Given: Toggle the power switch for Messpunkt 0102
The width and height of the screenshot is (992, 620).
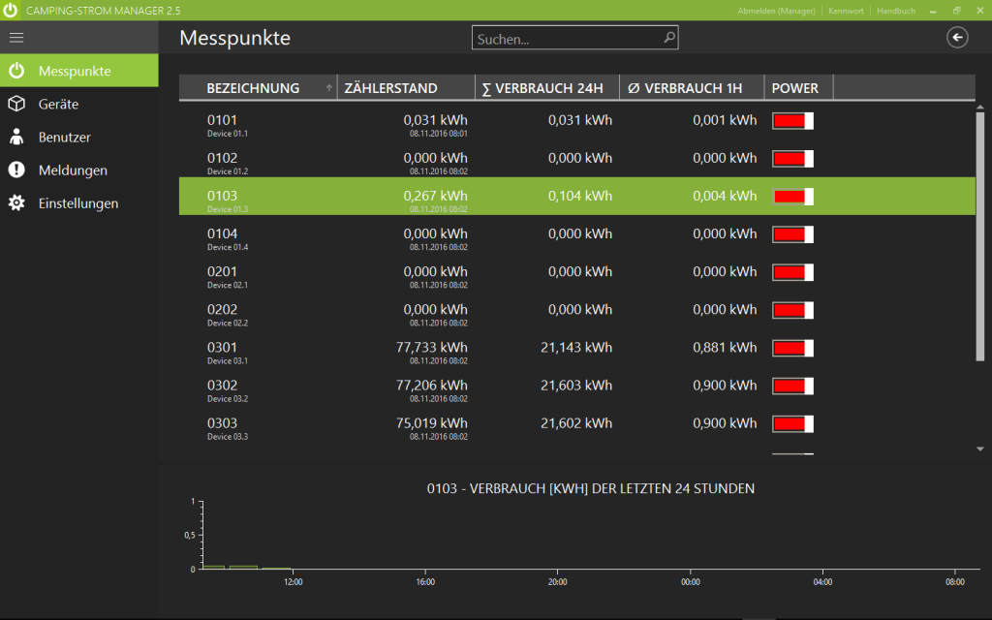Looking at the screenshot, I should (x=792, y=159).
